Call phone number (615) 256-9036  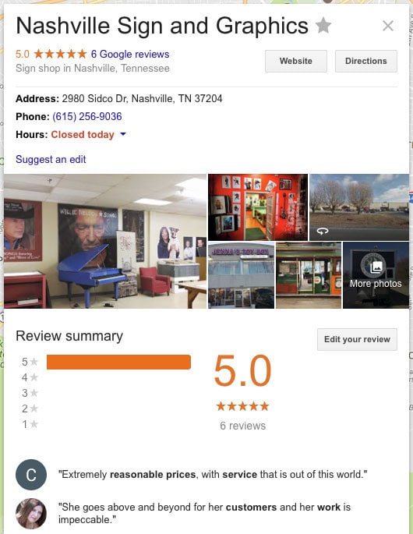pyautogui.click(x=87, y=116)
